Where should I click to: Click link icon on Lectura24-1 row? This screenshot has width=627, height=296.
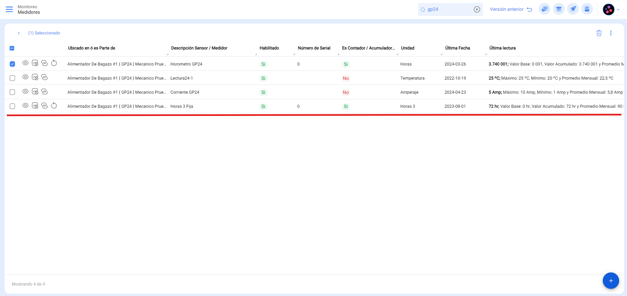[x=45, y=77]
